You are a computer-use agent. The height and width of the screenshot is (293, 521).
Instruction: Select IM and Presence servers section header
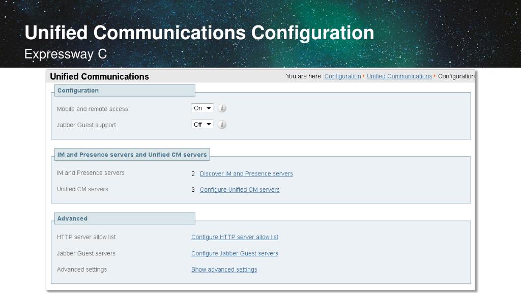coord(132,155)
